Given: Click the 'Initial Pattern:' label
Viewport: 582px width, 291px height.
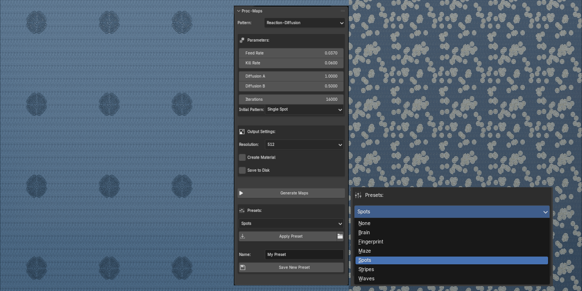Looking at the screenshot, I should (x=251, y=110).
